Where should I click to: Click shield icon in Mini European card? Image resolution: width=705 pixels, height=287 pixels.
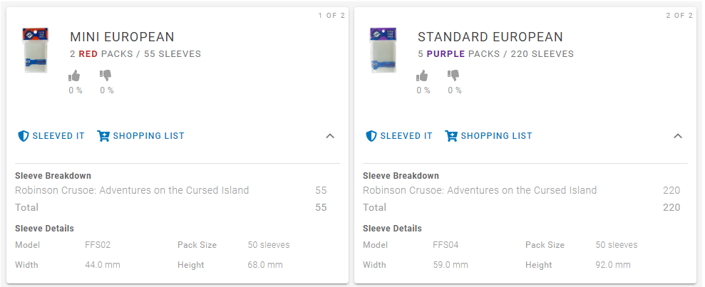(24, 136)
